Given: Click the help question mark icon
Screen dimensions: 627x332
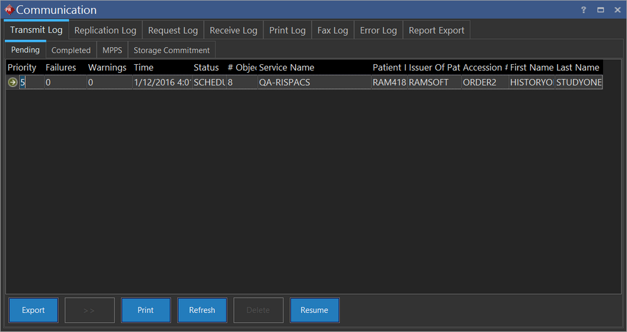Looking at the screenshot, I should point(584,10).
